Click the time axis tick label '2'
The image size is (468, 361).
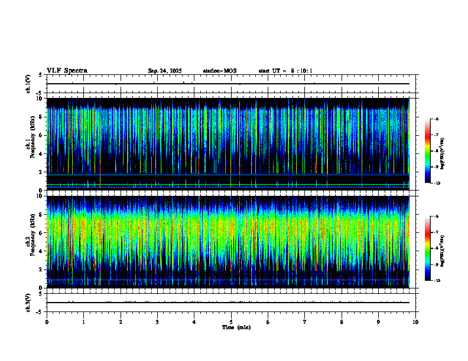(121, 322)
